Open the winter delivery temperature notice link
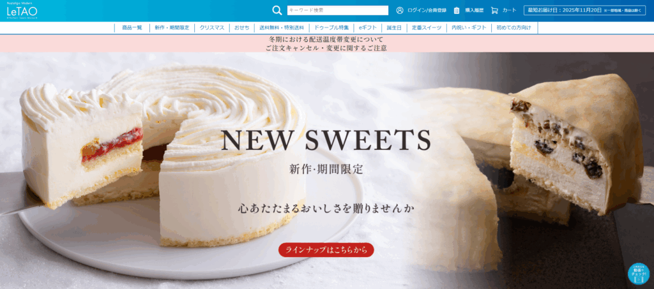The height and width of the screenshot is (289, 654). 326,40
